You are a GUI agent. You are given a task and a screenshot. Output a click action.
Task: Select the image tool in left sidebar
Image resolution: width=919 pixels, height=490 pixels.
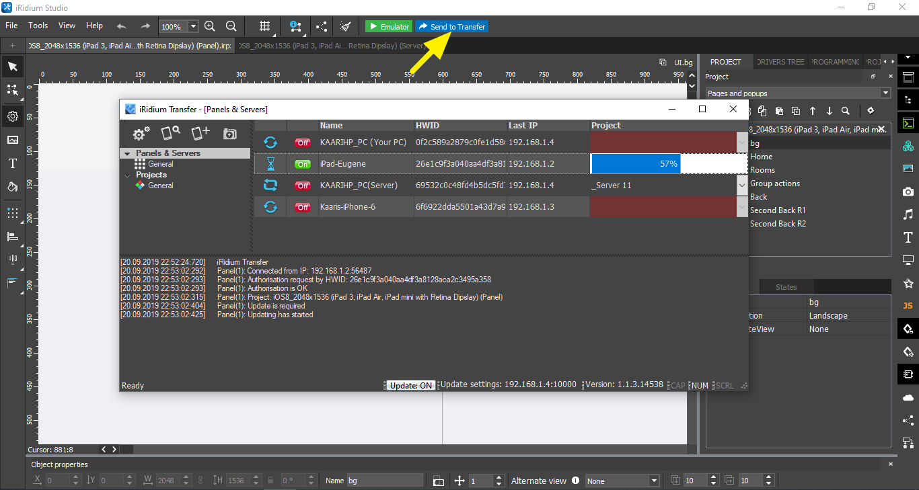coord(12,140)
